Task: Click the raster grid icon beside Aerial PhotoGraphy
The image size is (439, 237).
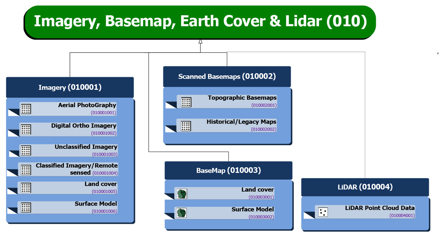Action: (26, 109)
